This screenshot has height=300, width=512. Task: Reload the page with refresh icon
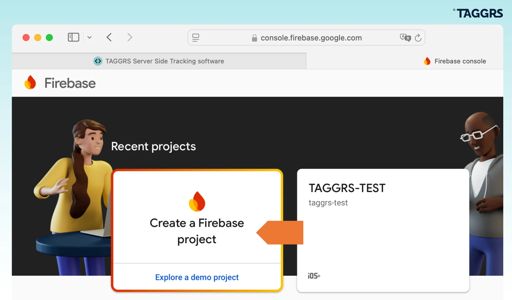[x=418, y=38]
